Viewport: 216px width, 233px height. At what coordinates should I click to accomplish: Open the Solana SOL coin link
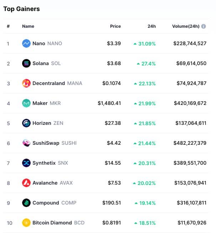[x=47, y=63]
